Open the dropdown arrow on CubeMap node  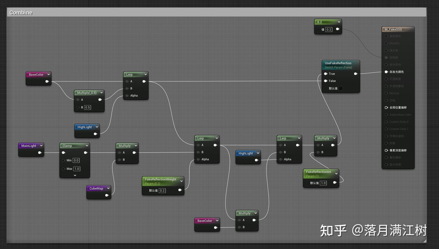click(108, 189)
